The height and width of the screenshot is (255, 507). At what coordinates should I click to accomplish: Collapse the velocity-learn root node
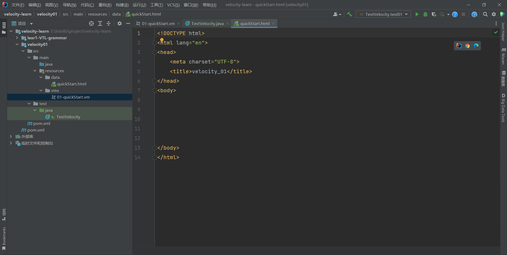(x=11, y=31)
